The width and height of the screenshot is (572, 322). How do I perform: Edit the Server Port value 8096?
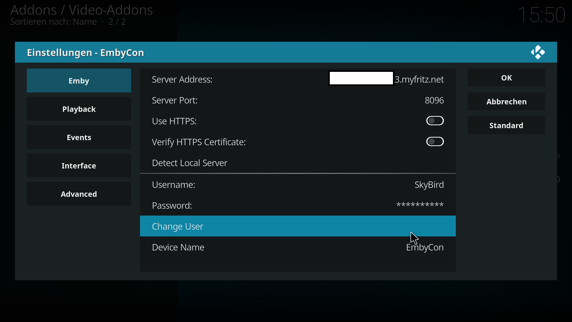298,100
